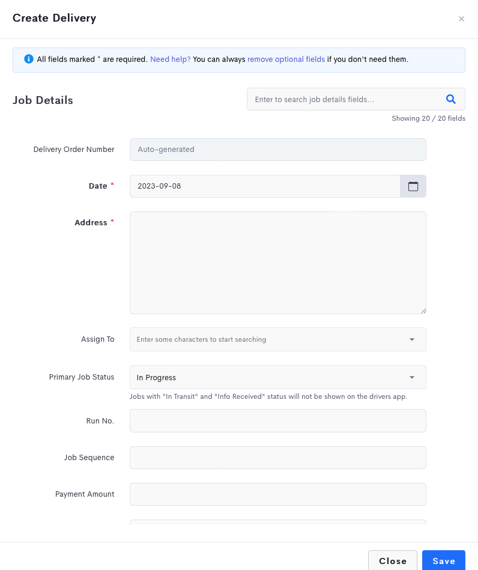Click the blue info icon in banner

tap(29, 59)
